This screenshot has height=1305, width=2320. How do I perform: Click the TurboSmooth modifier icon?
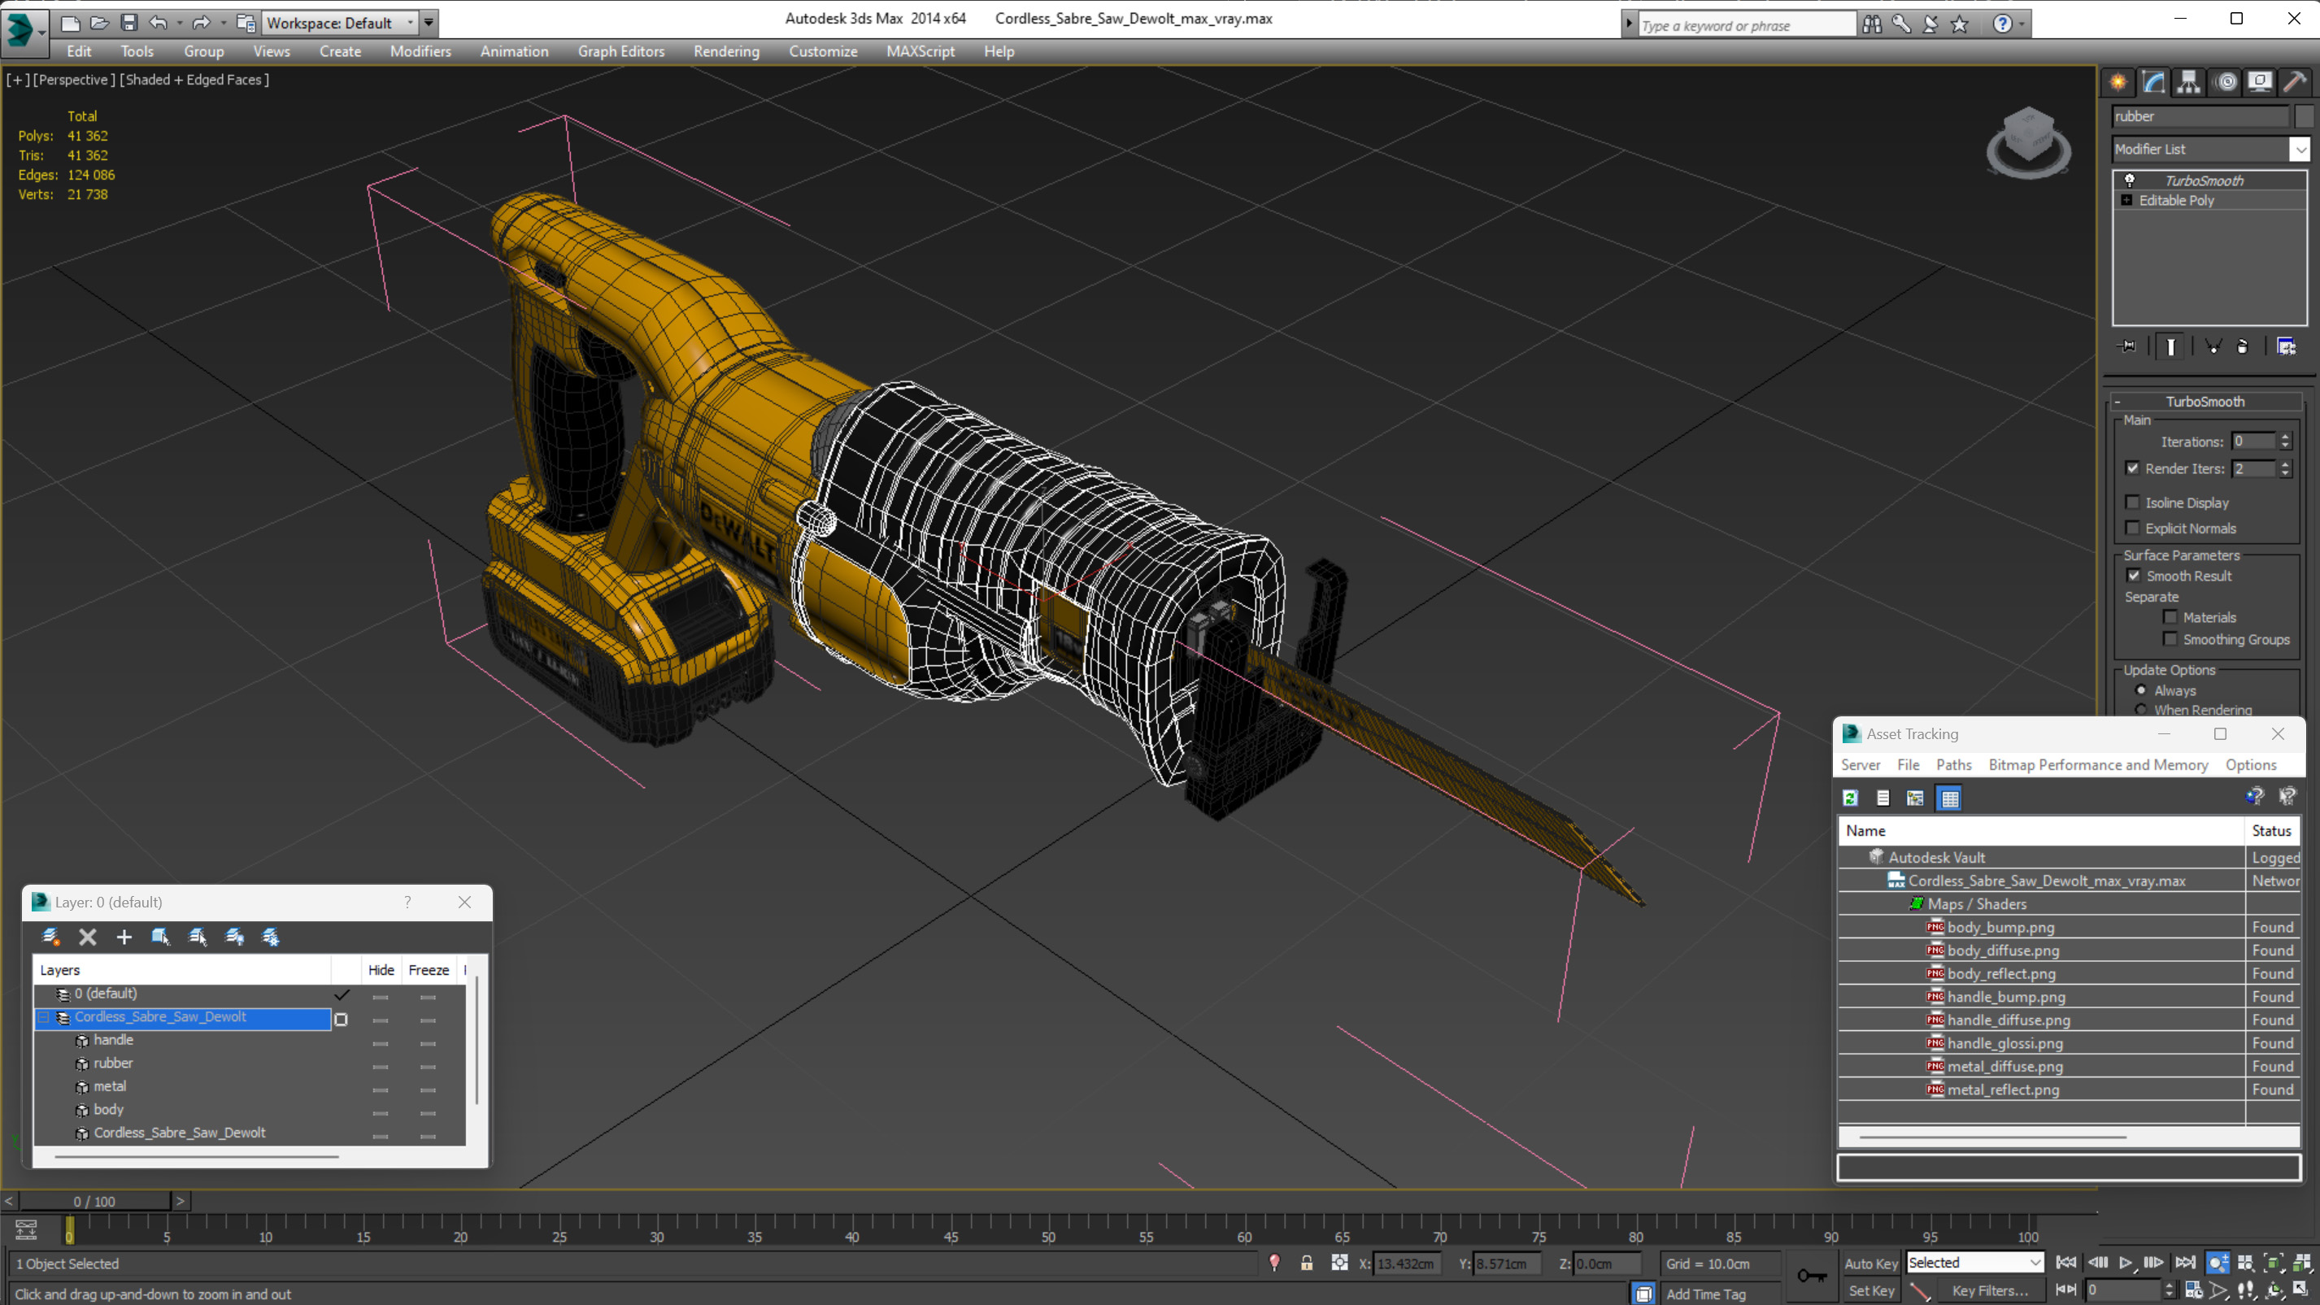(x=2129, y=178)
